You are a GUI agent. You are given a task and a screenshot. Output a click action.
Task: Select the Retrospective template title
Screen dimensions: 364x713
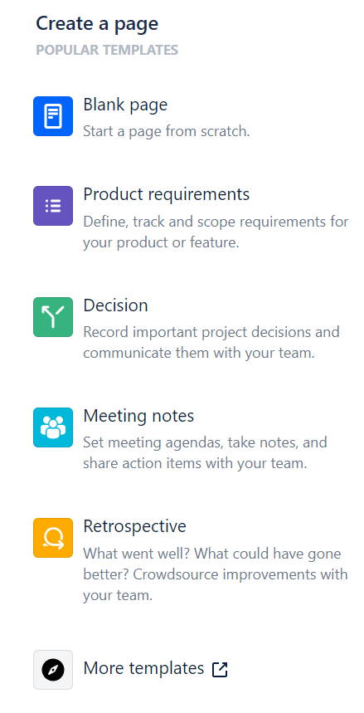(x=134, y=527)
